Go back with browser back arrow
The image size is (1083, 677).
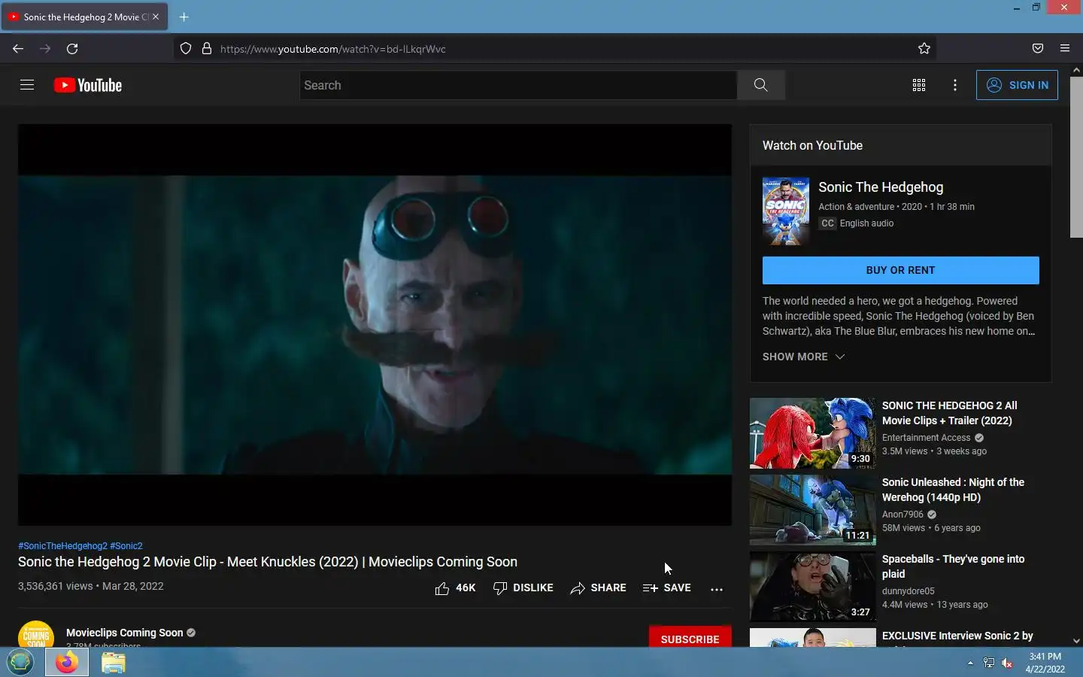pos(18,49)
